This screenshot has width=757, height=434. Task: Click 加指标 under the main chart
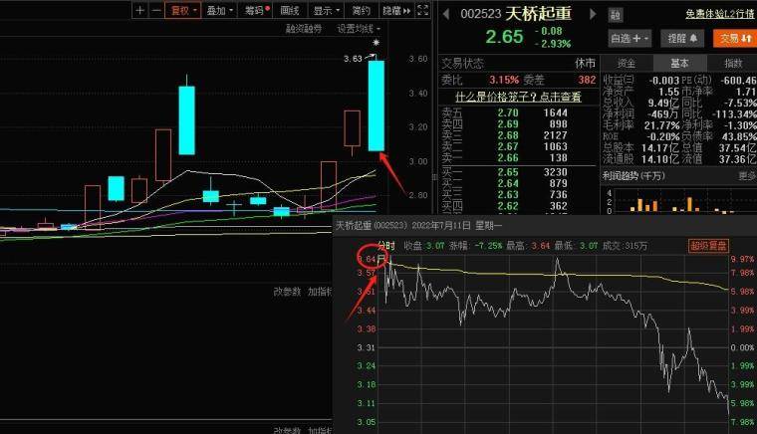coord(320,292)
